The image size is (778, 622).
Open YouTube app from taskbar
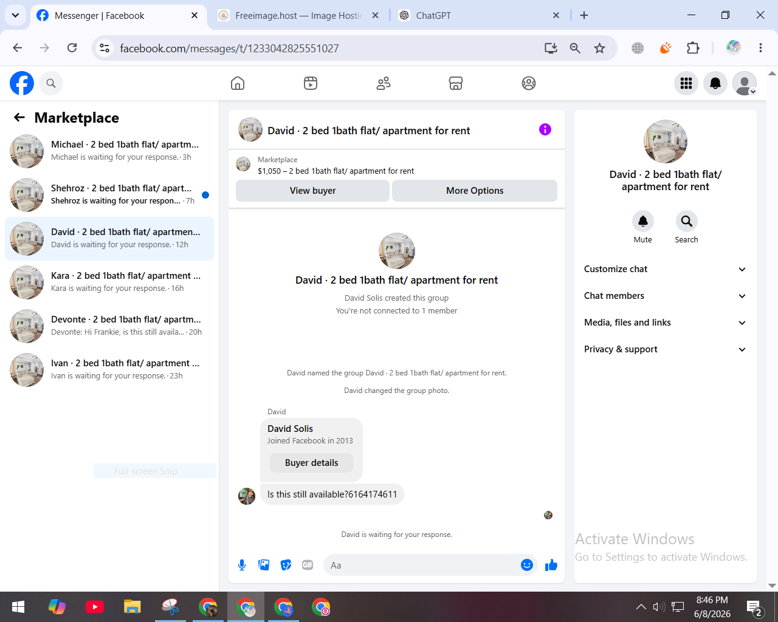coord(95,607)
